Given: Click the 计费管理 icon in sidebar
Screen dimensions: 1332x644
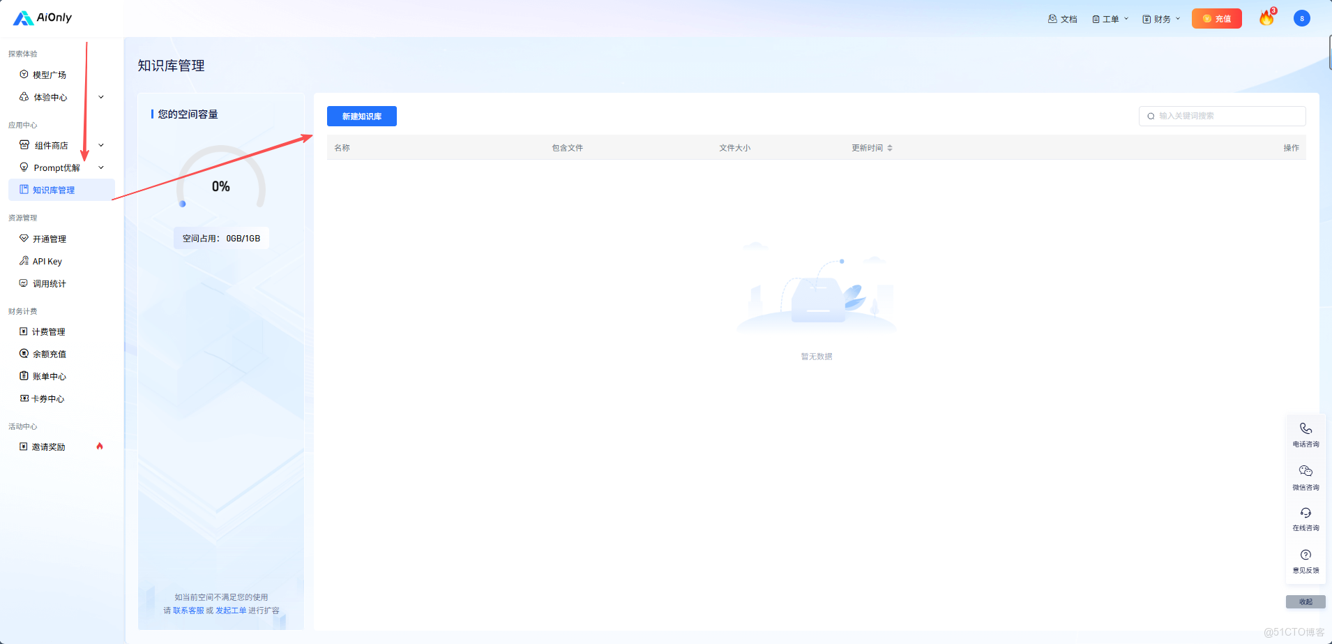Looking at the screenshot, I should 24,331.
